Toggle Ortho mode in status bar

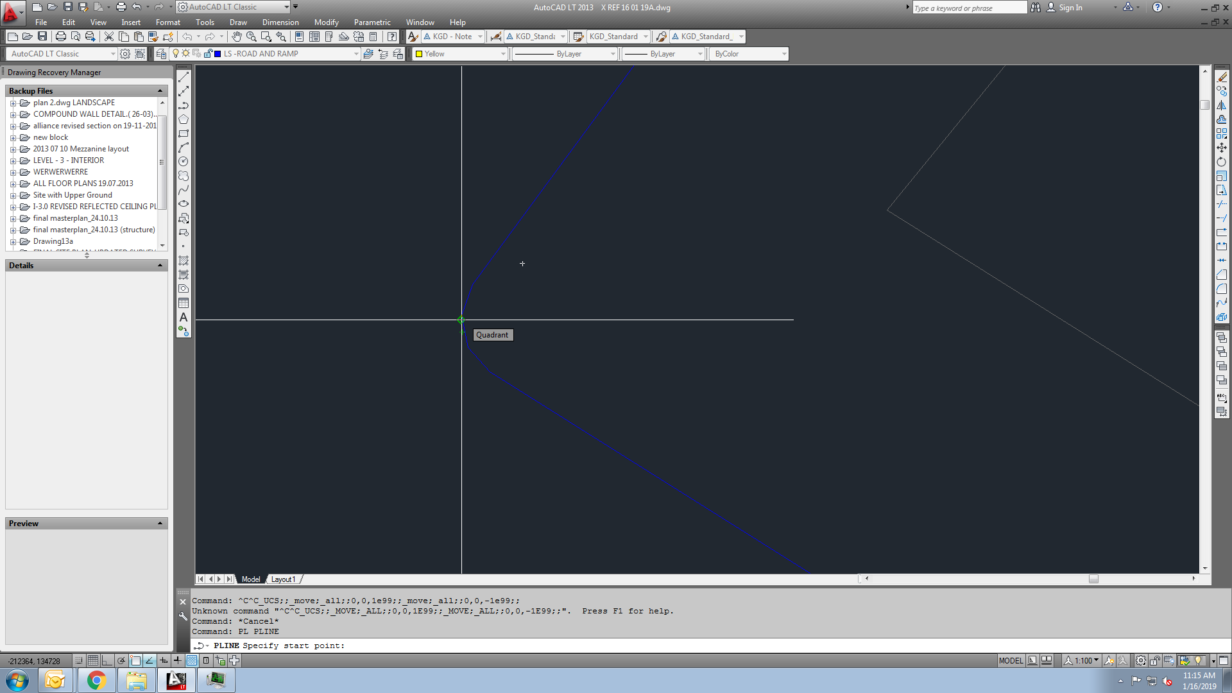[x=107, y=660]
